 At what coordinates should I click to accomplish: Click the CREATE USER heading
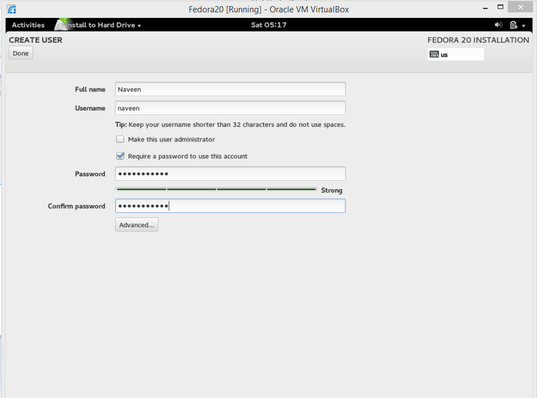click(35, 40)
